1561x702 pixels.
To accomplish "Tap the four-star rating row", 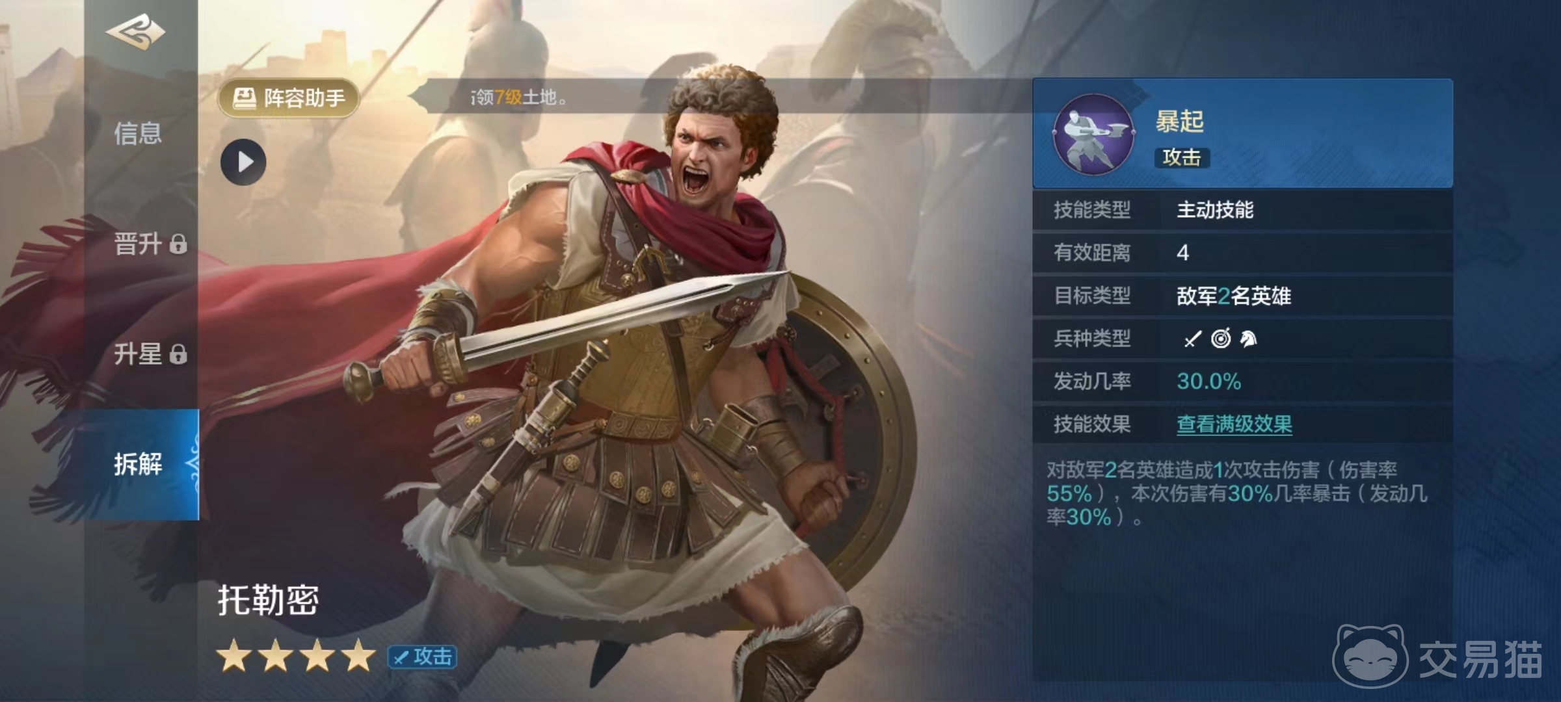I will click(x=297, y=656).
